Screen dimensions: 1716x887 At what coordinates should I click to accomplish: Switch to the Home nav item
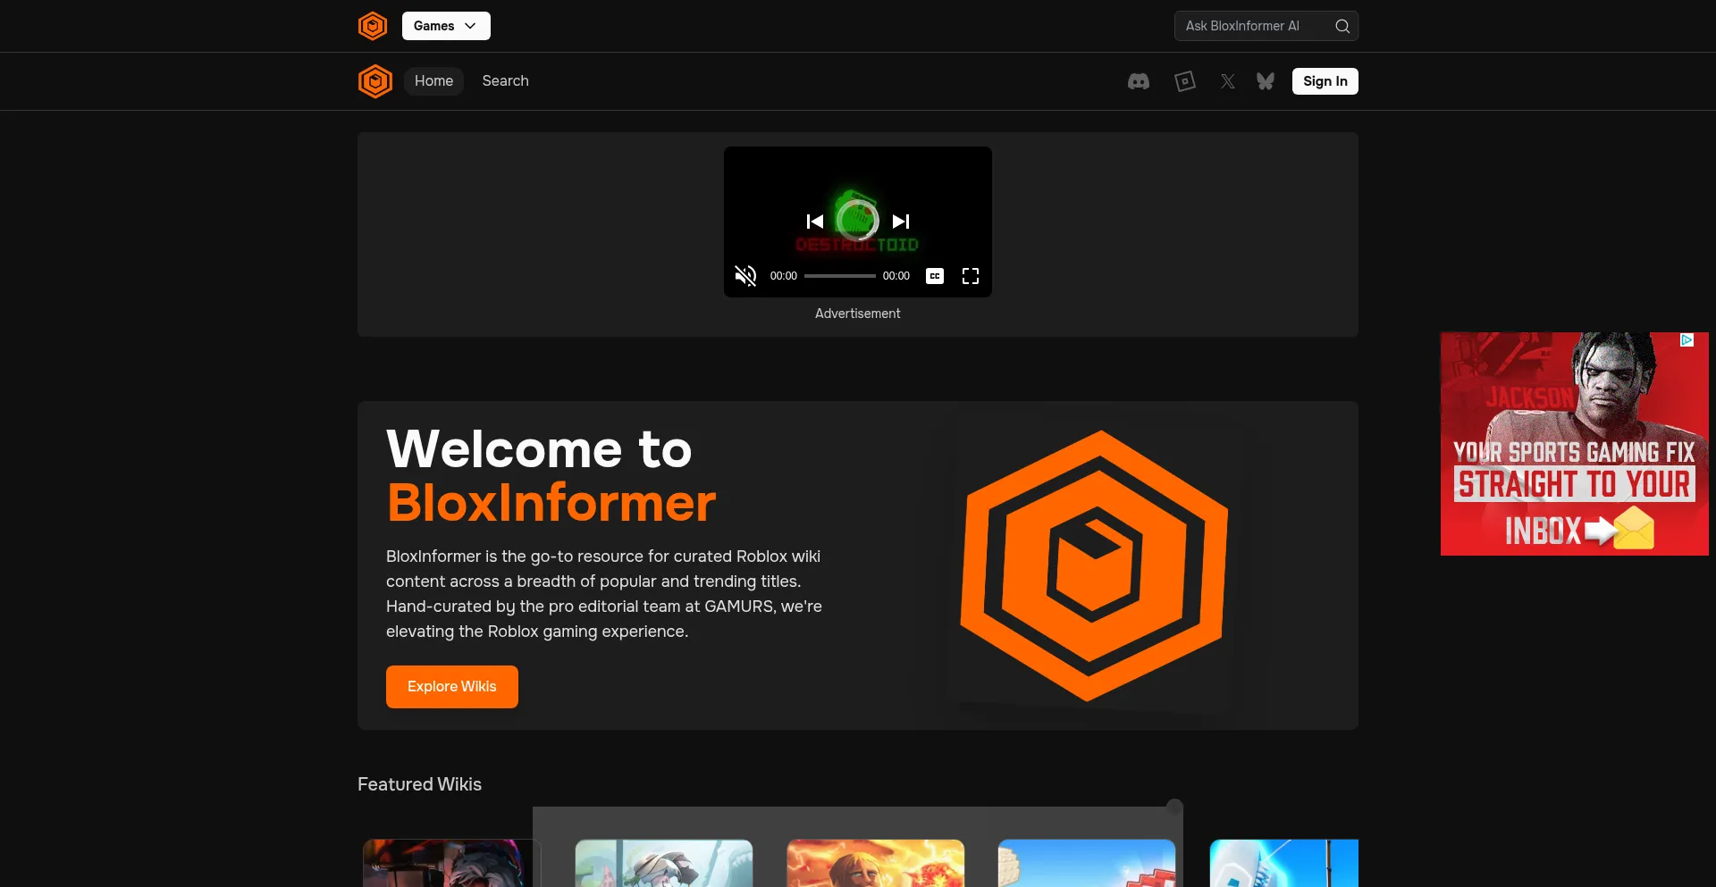(x=433, y=81)
